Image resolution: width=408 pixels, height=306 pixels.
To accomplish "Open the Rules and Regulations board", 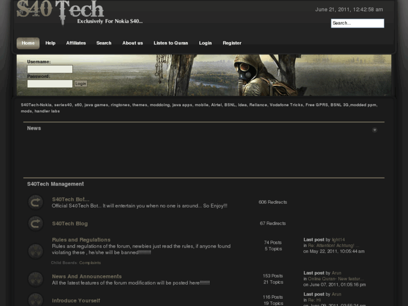I will click(81, 240).
